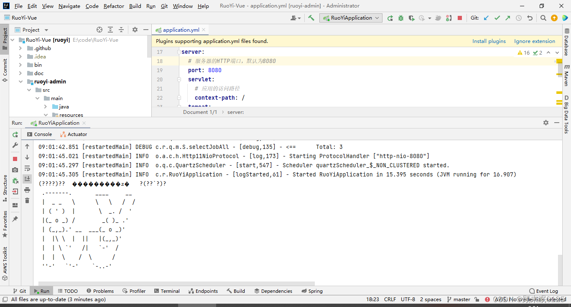The image size is (571, 307).
Task: Open Endpoints tool window
Action: pos(203,291)
